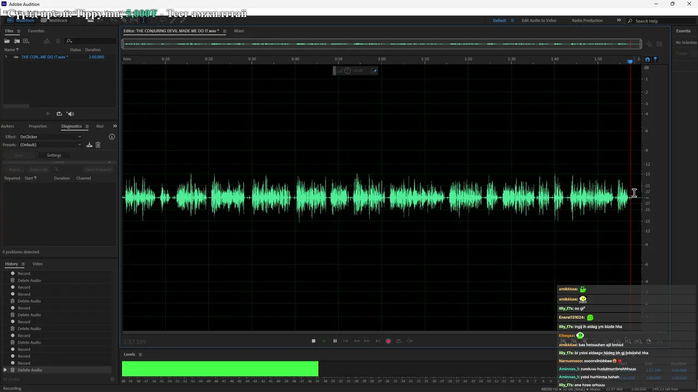Sort by Start column header
698x392 pixels.
click(31, 178)
